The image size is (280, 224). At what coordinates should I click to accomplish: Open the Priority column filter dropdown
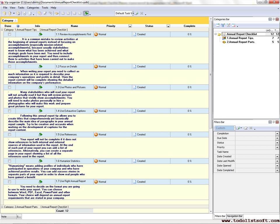click(130, 26)
